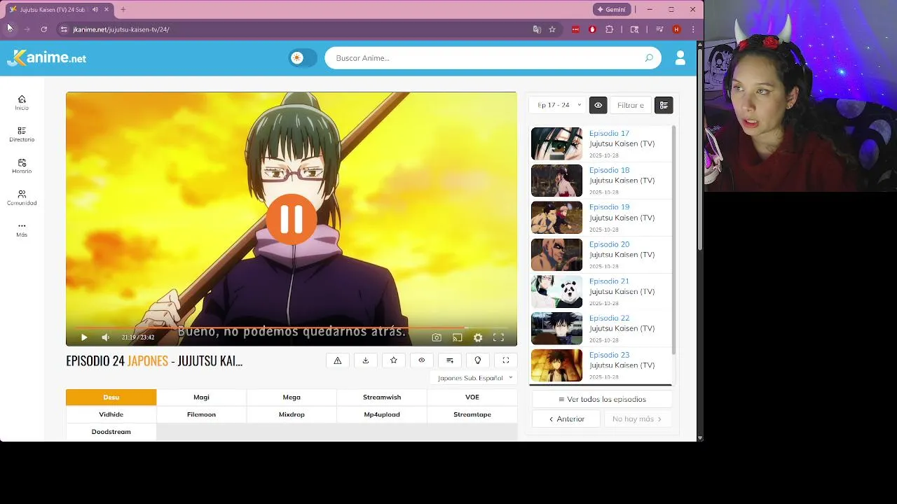Choose the Streamtape server
The image size is (897, 504).
[472, 414]
